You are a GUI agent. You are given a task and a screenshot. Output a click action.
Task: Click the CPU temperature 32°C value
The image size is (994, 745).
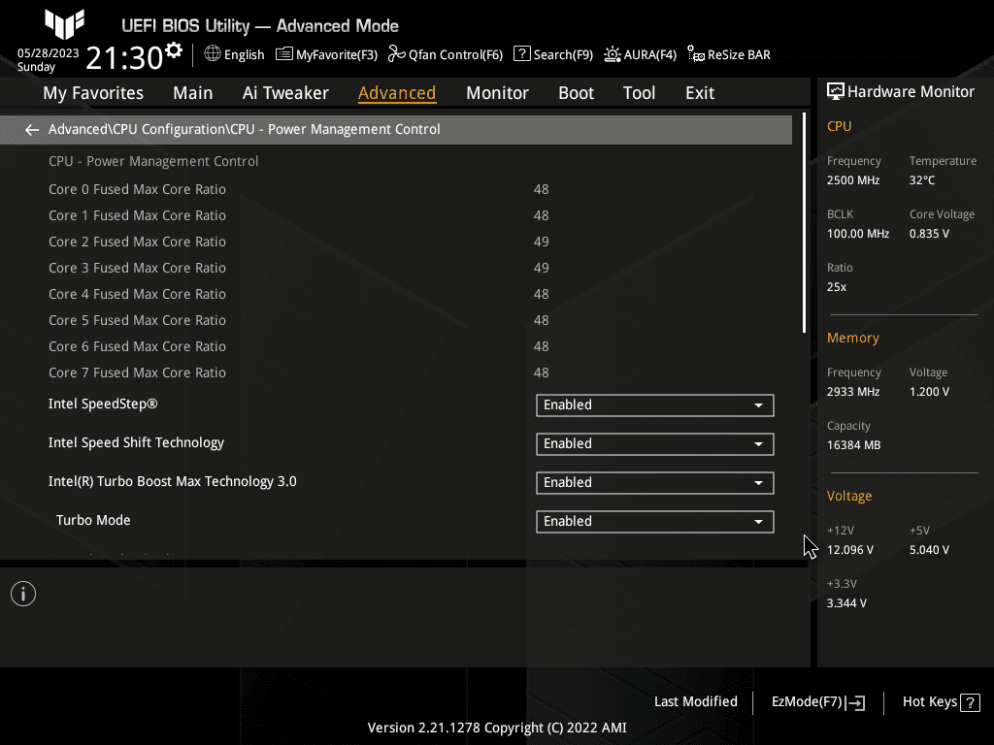point(922,180)
